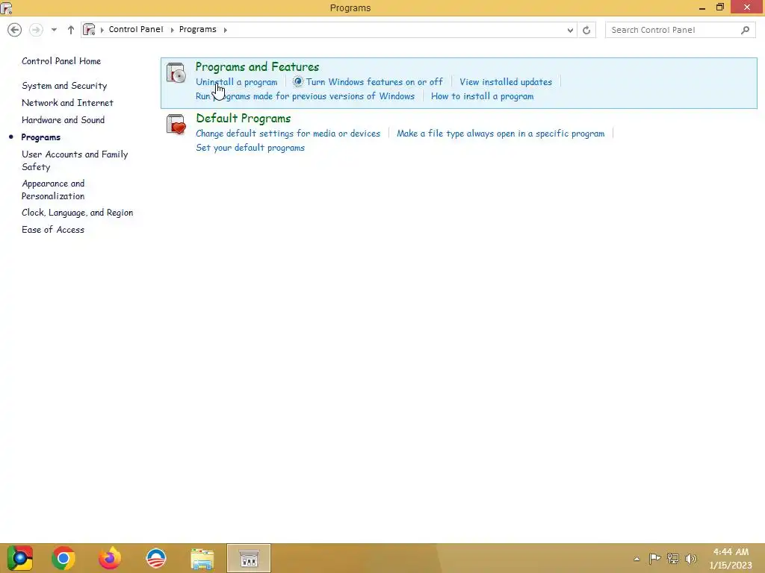Open Clock, Language, and Region

77,213
